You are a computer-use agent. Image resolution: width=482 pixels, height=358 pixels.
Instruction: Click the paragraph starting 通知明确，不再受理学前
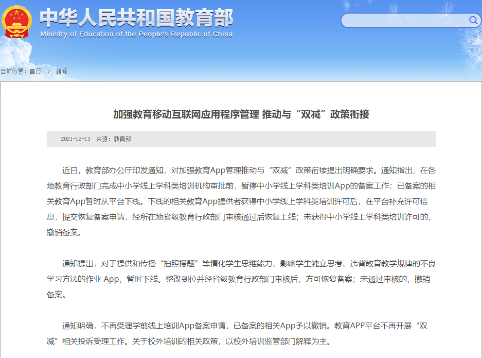coord(237,333)
